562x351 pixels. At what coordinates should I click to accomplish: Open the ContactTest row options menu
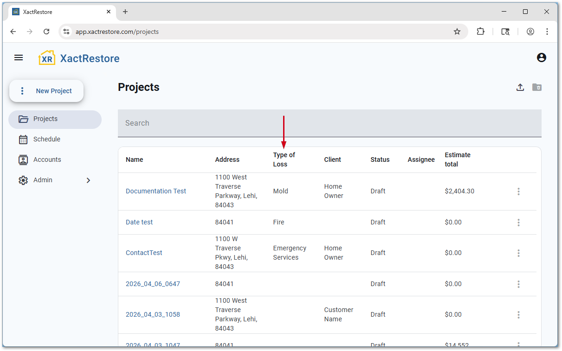pyautogui.click(x=518, y=253)
